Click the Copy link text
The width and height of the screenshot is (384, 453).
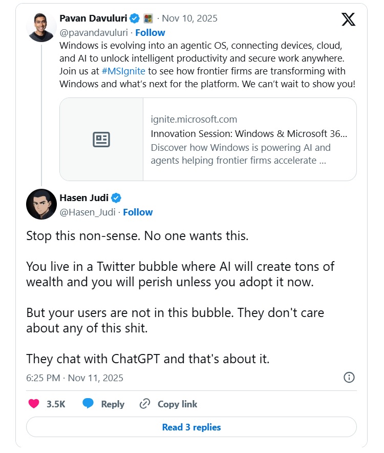click(177, 404)
